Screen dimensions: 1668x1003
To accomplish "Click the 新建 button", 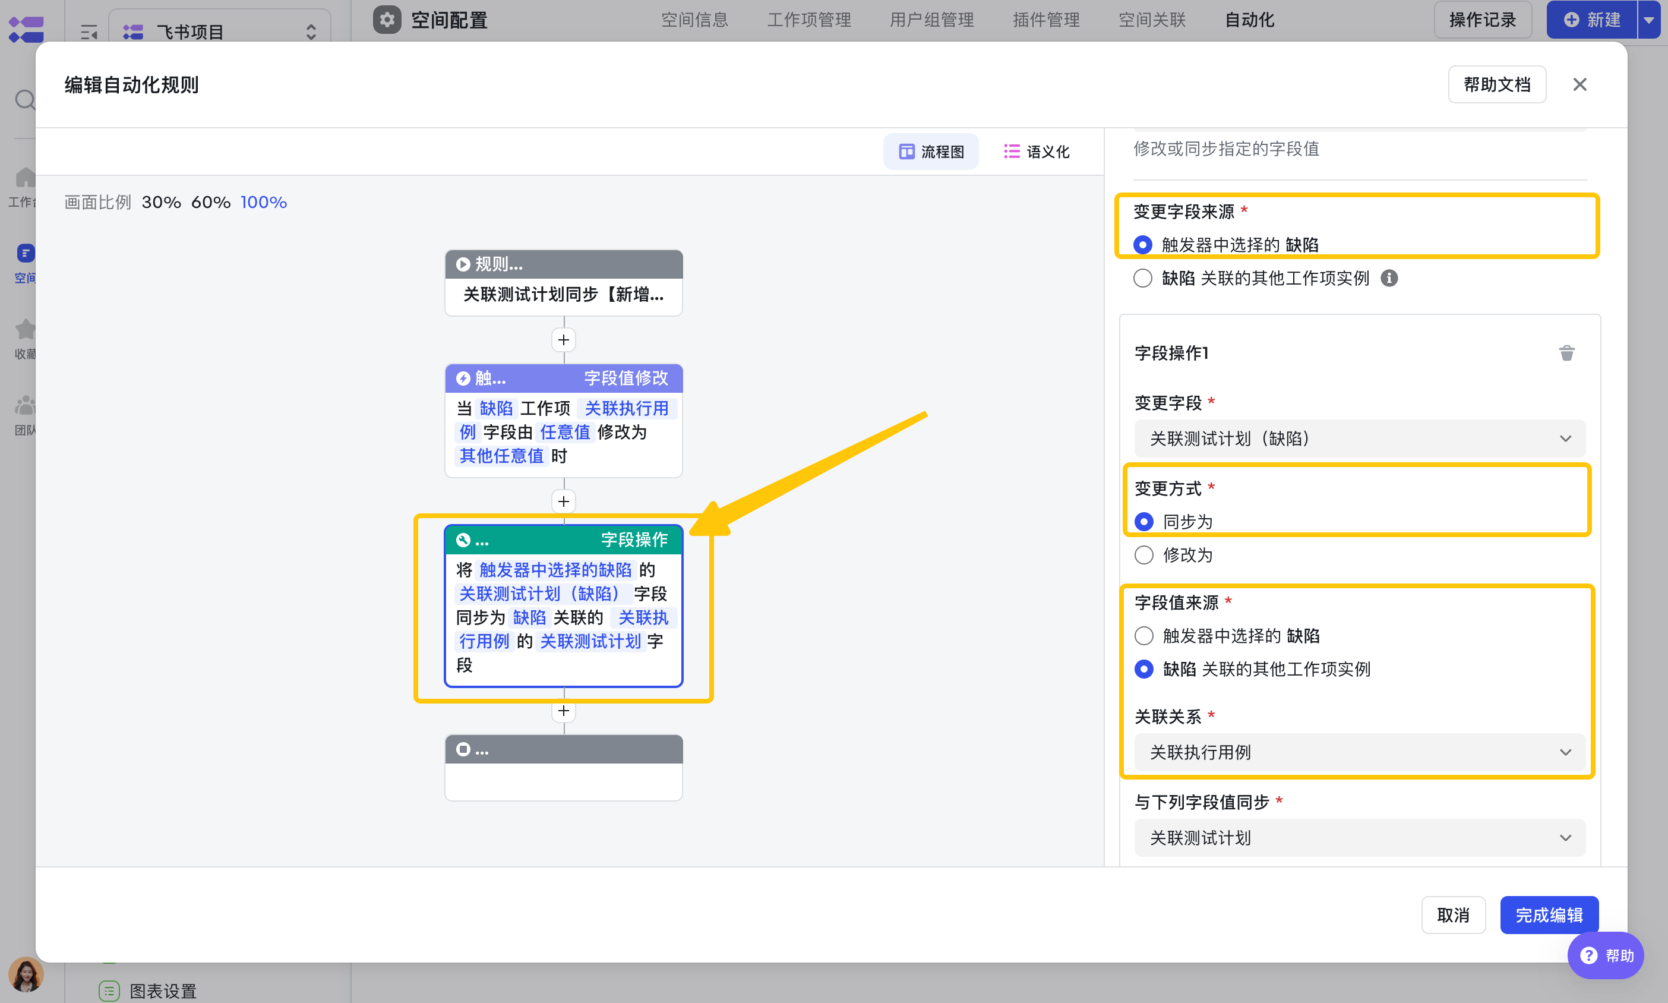I will 1591,20.
